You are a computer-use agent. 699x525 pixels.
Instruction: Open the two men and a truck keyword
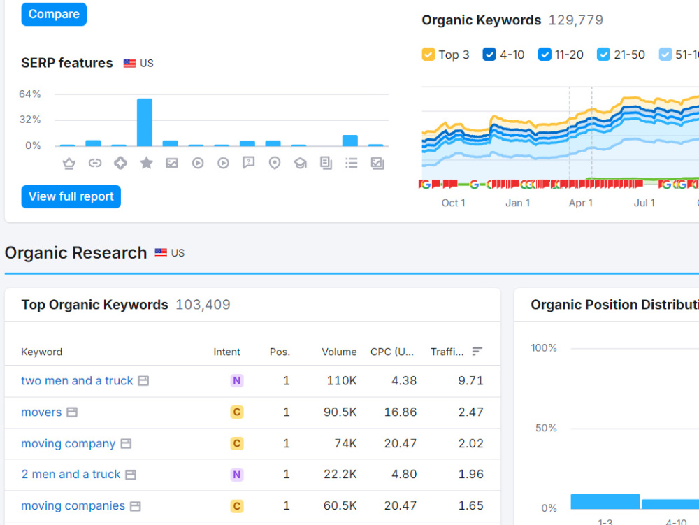point(77,381)
